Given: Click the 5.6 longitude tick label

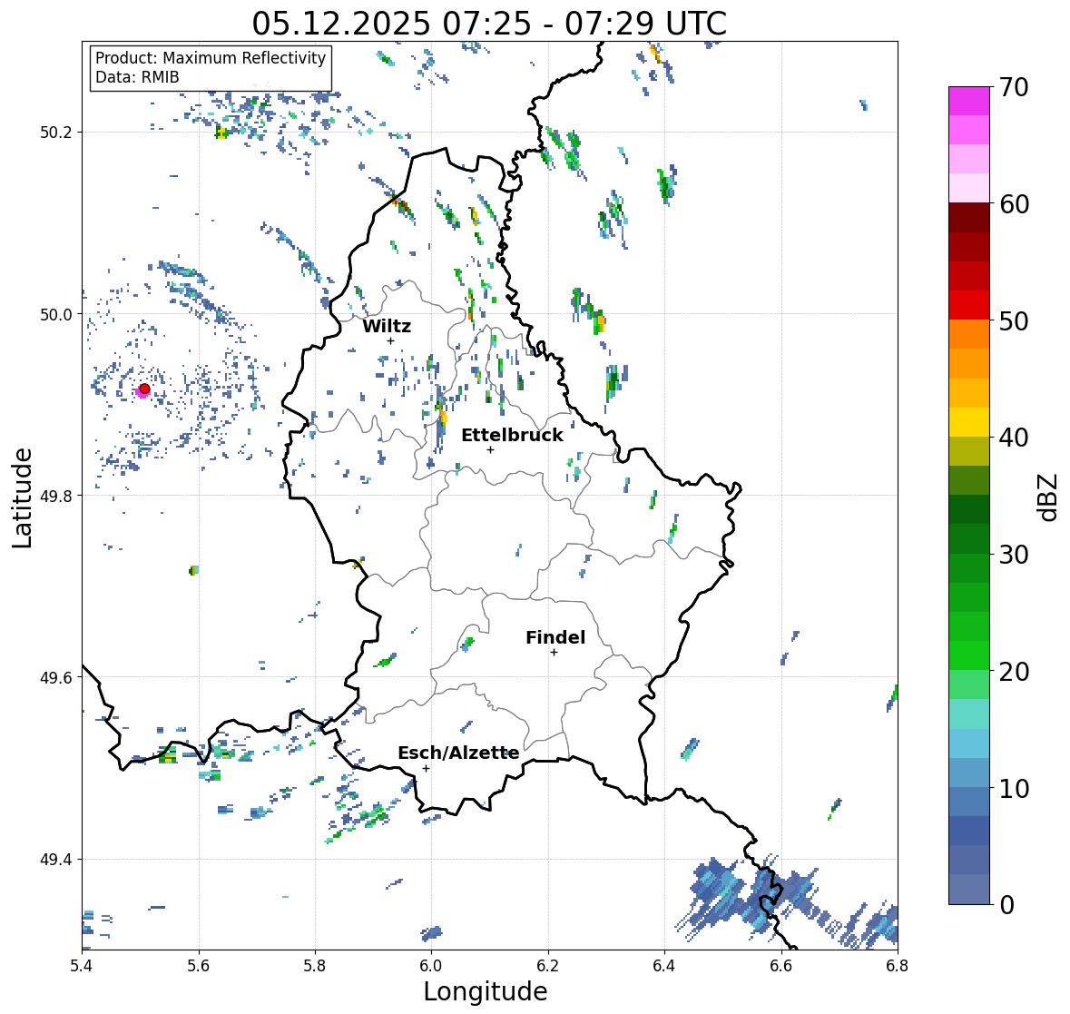Looking at the screenshot, I should click(x=199, y=966).
